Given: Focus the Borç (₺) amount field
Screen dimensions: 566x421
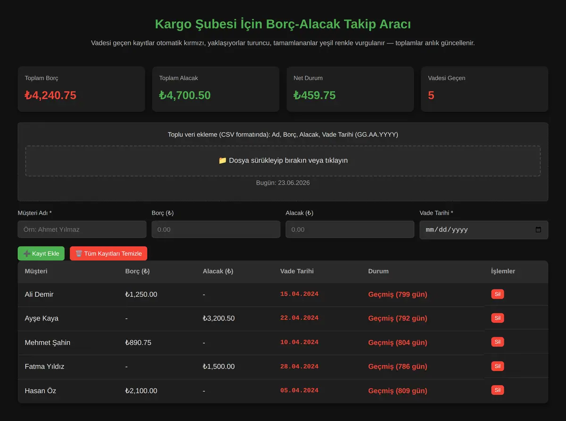Looking at the screenshot, I should [x=216, y=229].
